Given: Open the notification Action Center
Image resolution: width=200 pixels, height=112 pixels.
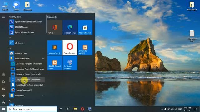Looking at the screenshot, I should coord(195,109).
